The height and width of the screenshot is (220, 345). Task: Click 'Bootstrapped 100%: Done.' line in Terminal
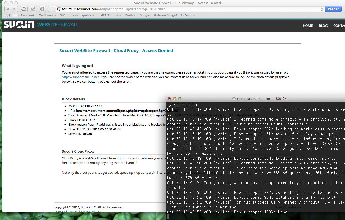point(228,212)
